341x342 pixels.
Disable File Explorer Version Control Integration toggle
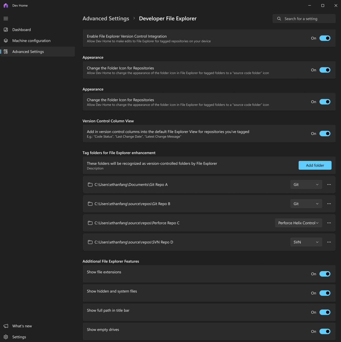(325, 38)
